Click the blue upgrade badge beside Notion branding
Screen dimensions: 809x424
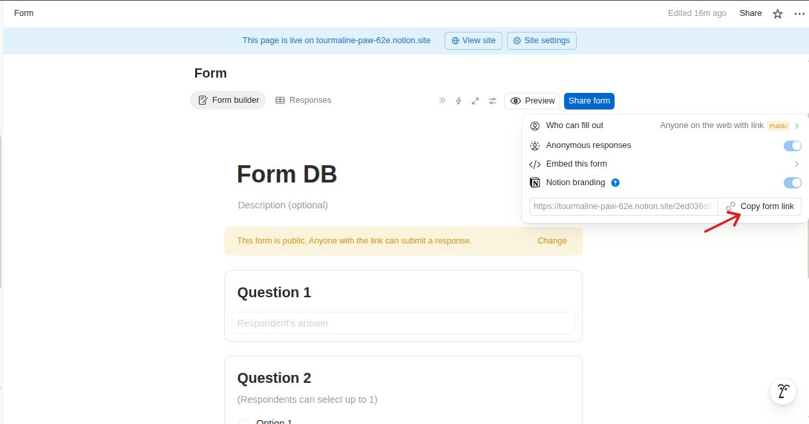615,182
